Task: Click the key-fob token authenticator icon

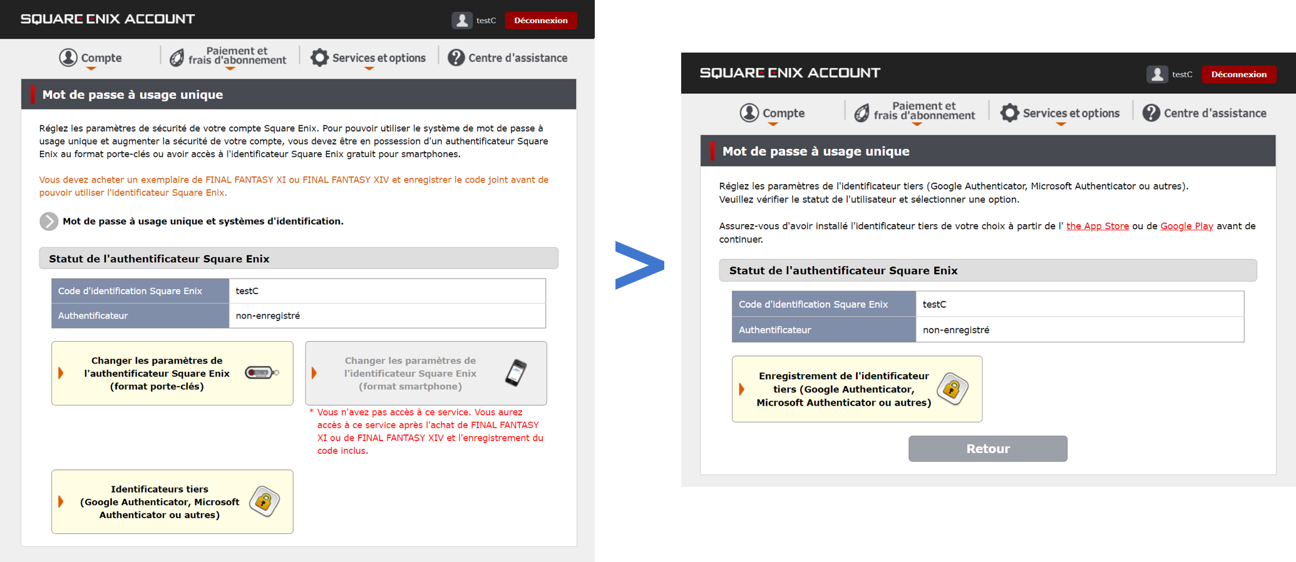Action: [262, 373]
